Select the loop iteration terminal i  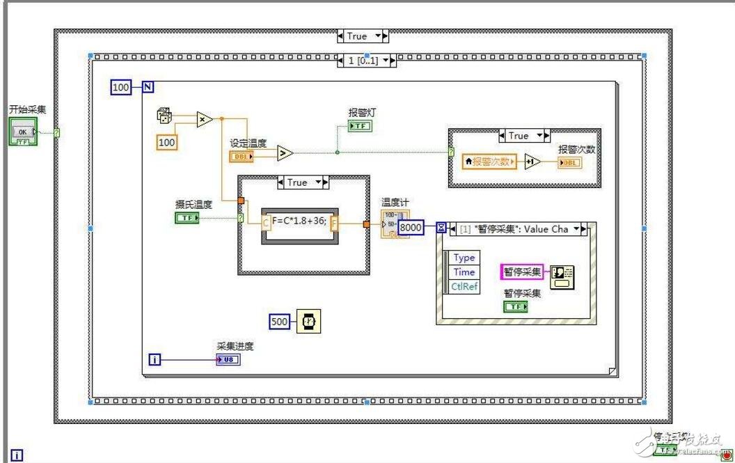point(155,359)
